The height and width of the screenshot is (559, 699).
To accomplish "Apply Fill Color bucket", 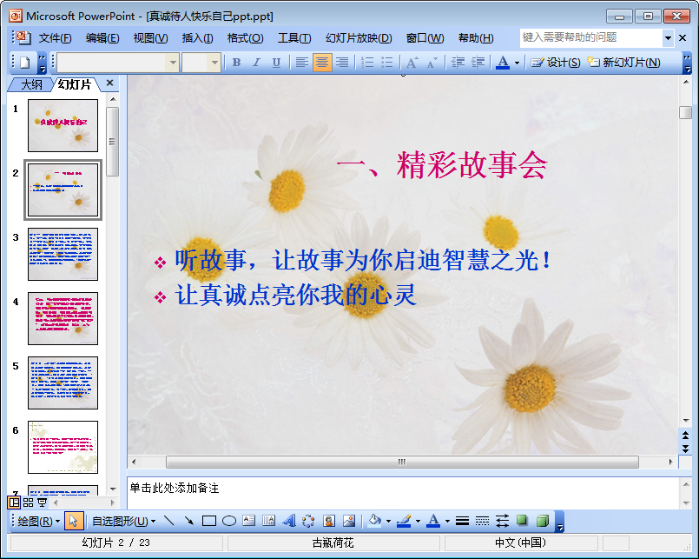I will pyautogui.click(x=374, y=521).
